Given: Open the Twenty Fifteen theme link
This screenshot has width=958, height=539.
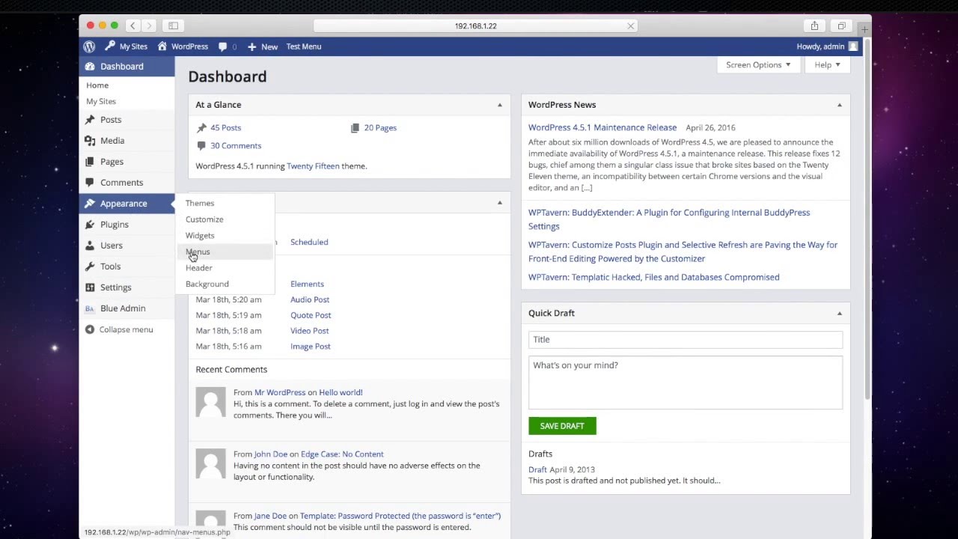Looking at the screenshot, I should [313, 166].
